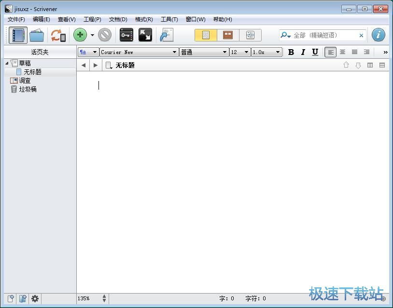This screenshot has width=393, height=308.
Task: Open the 查看(V) menu
Action: coord(67,19)
